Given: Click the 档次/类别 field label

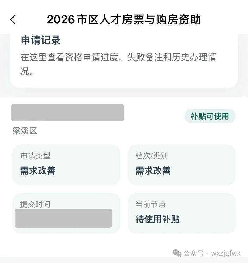Looking at the screenshot, I should point(151,156).
